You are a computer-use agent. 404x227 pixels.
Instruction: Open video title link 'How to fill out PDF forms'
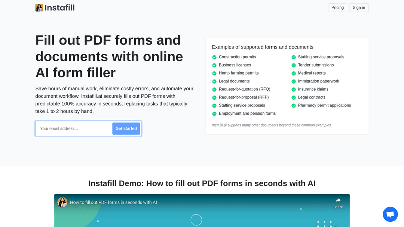click(113, 202)
